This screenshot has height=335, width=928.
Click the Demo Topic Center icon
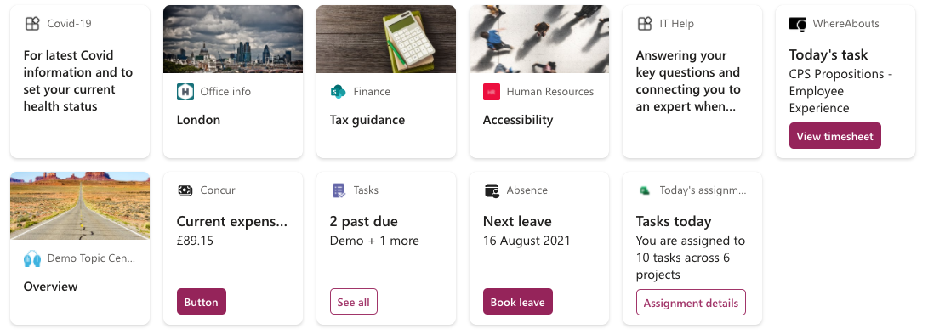click(32, 258)
